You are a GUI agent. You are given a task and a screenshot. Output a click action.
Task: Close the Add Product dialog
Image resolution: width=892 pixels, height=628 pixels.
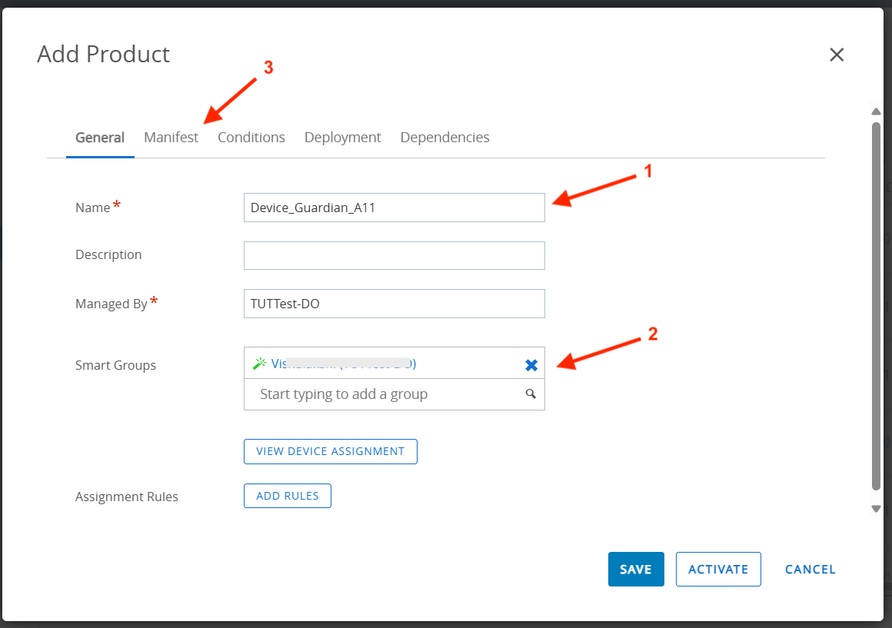coord(837,55)
